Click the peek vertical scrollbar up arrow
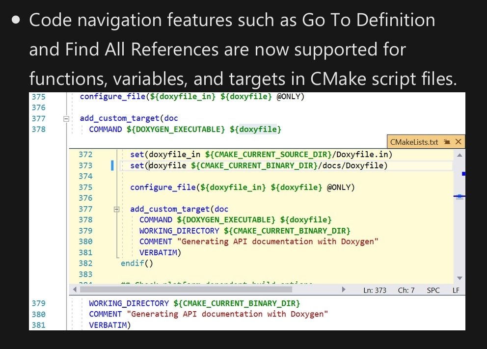487x349 pixels. click(460, 155)
